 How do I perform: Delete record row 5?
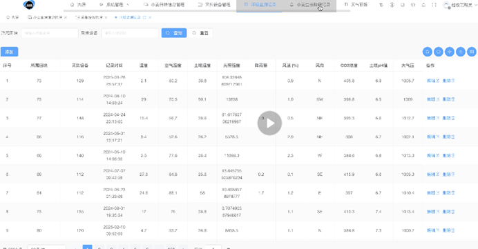click(x=448, y=156)
